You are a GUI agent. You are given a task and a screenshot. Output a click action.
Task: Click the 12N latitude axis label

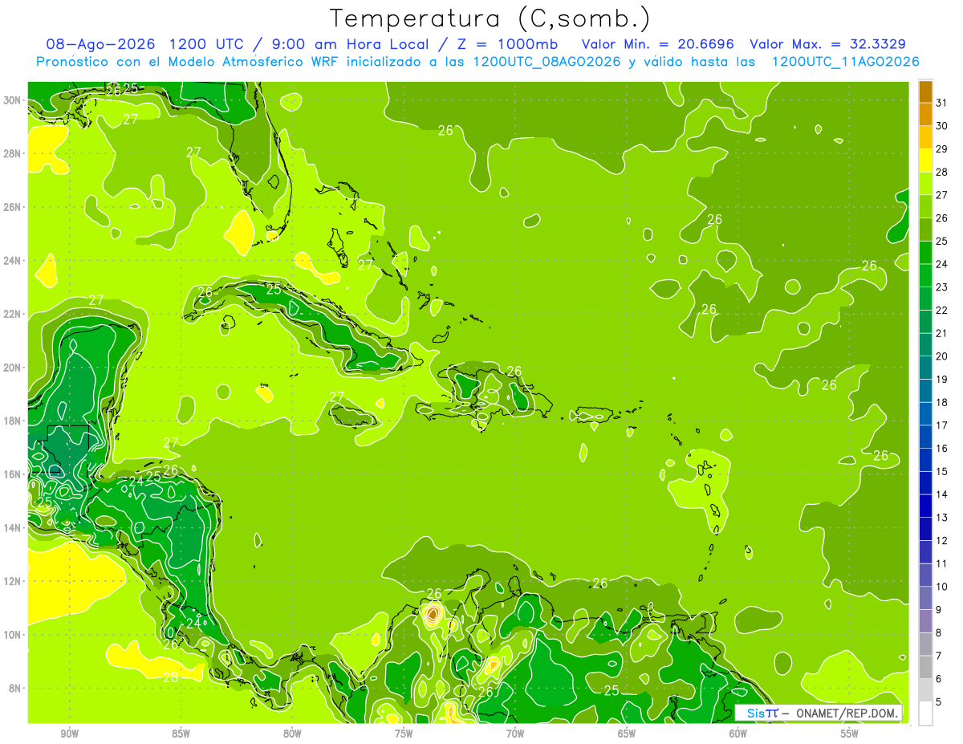12,581
